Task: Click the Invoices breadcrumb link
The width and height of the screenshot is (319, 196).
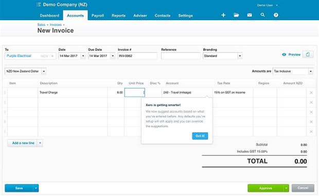Action: (56, 25)
